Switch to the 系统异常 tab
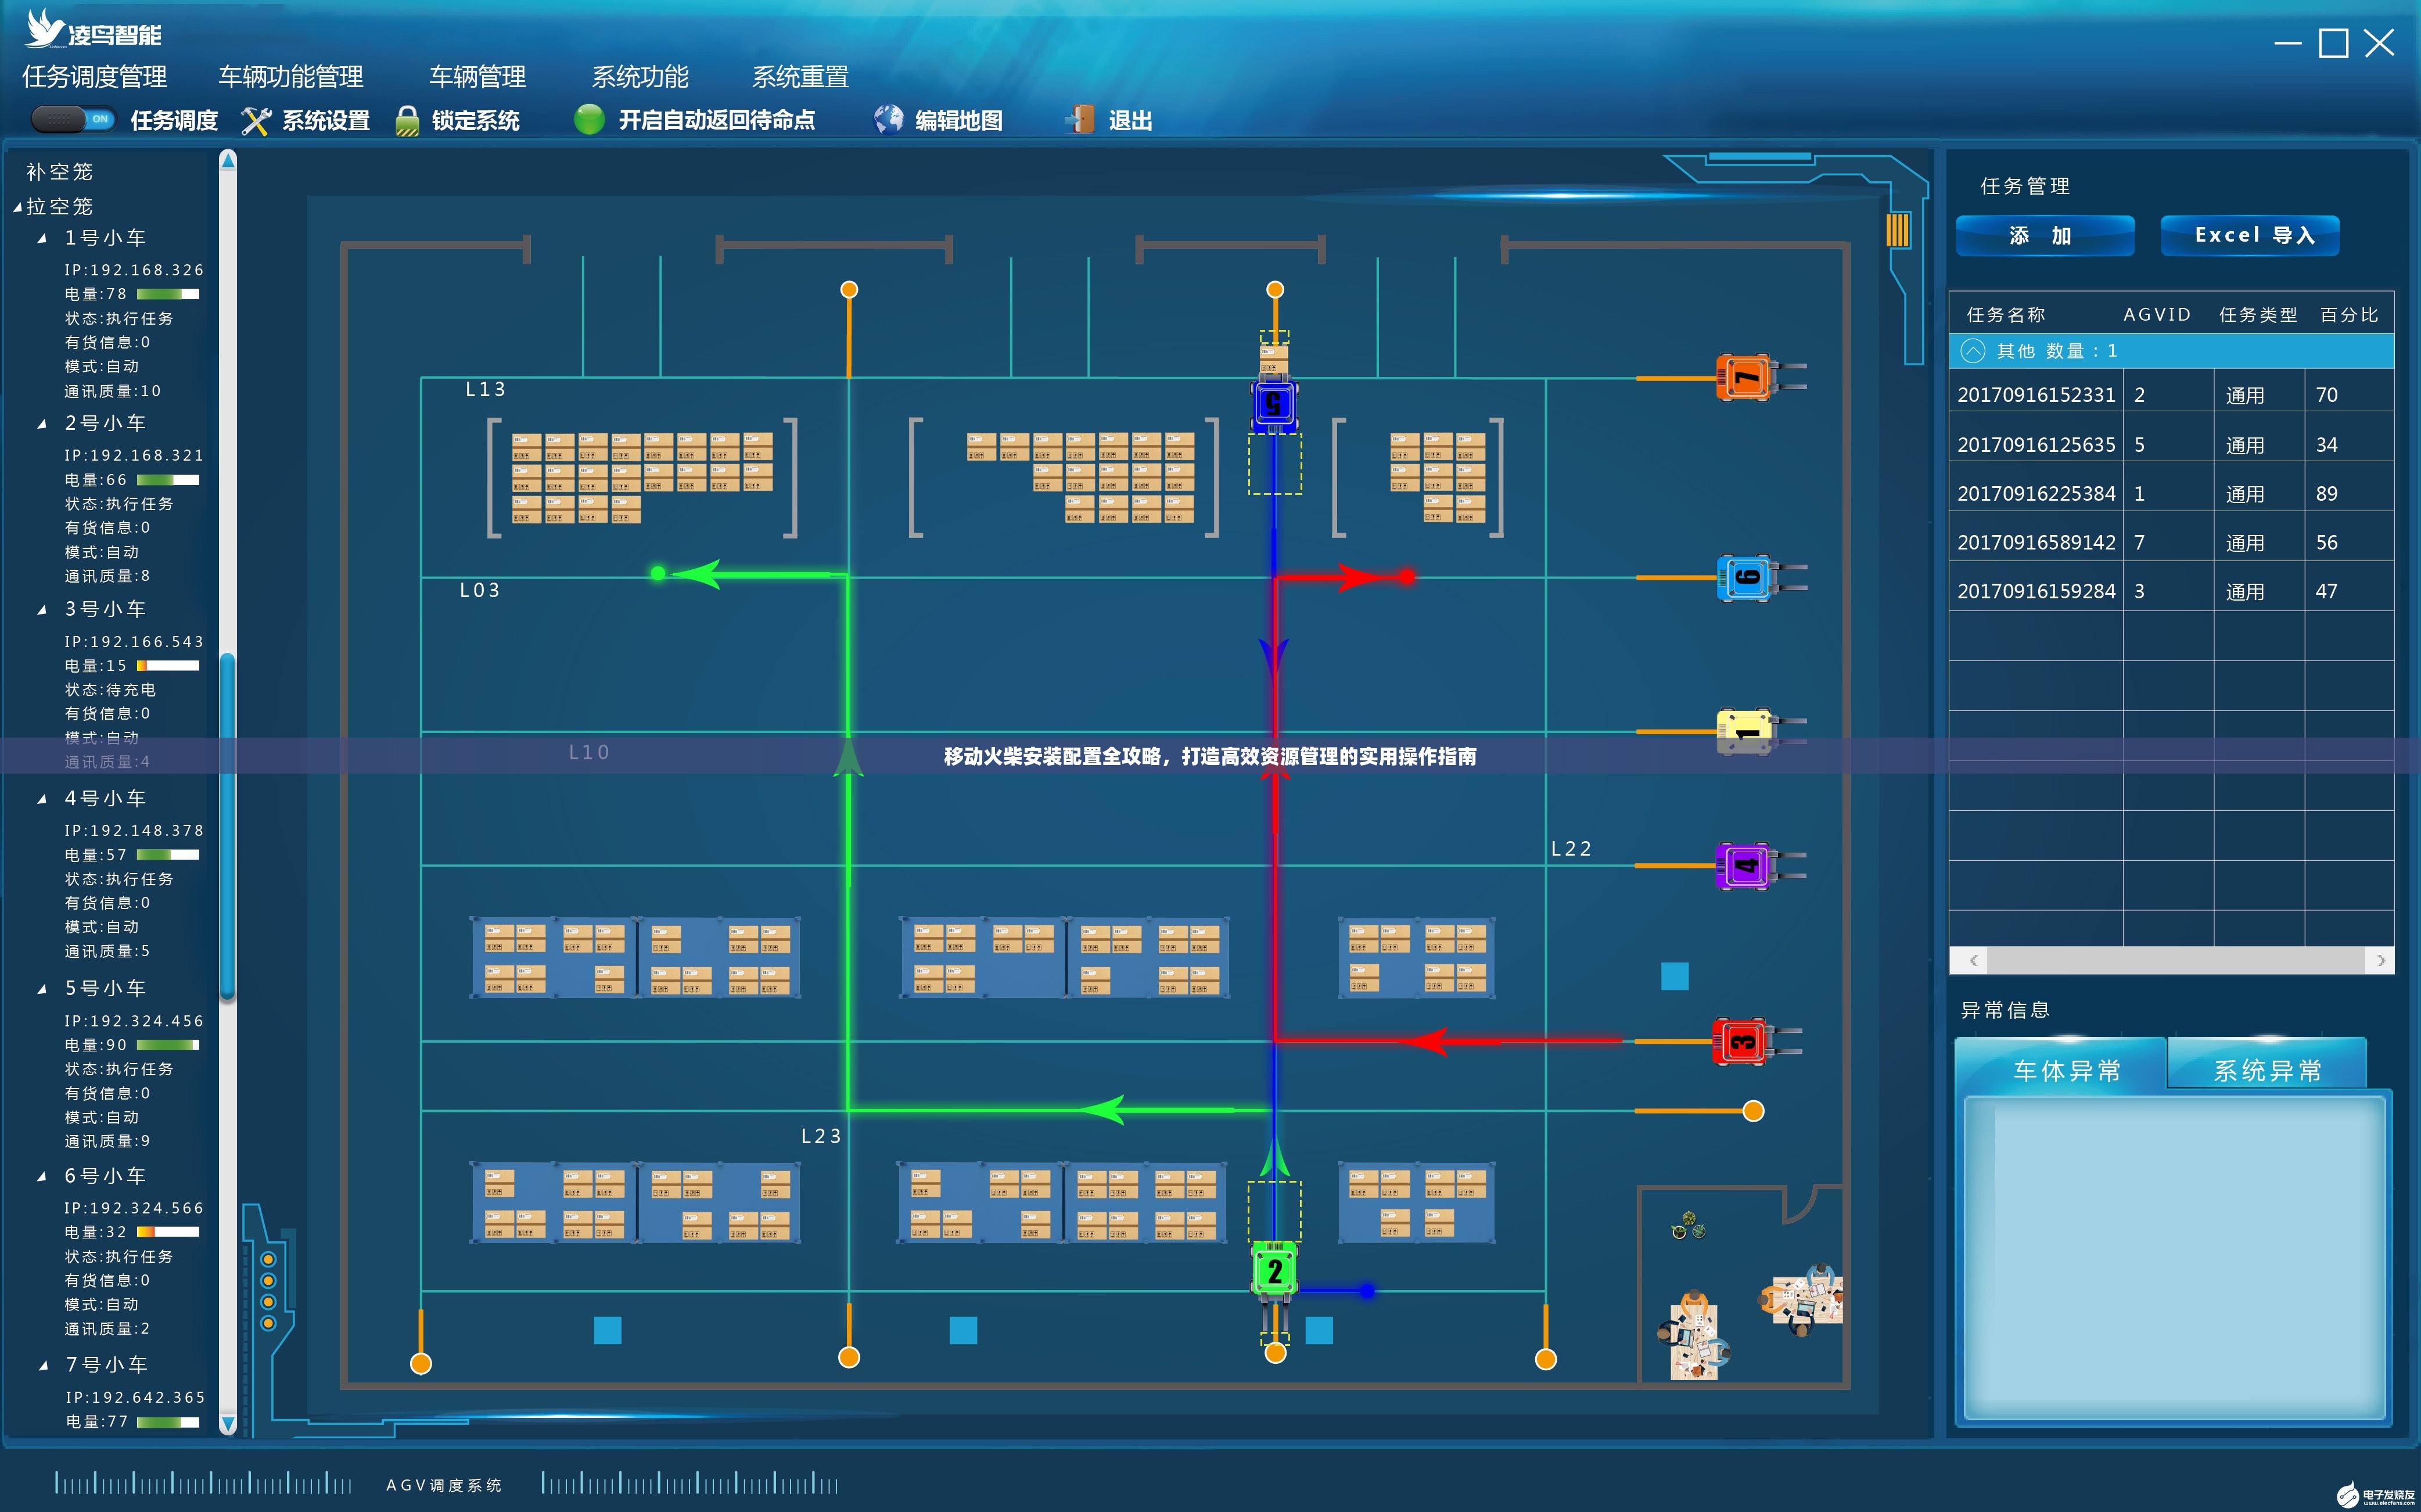The image size is (2421, 1512). [2266, 1071]
